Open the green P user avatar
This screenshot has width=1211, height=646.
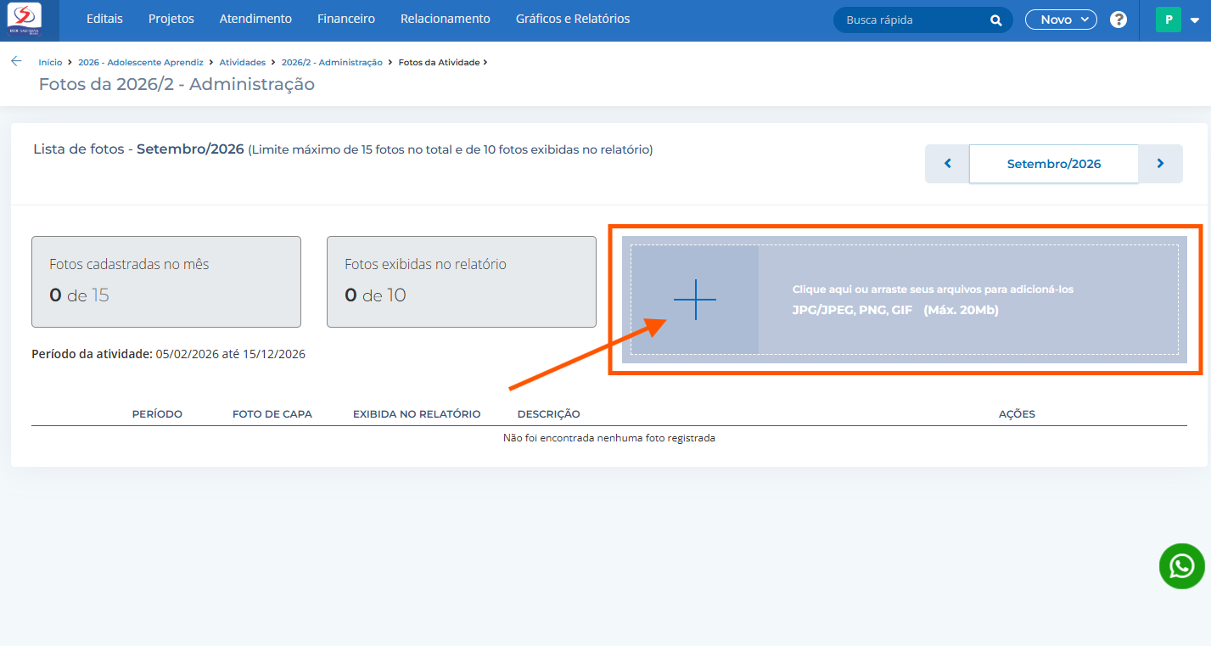coord(1169,20)
